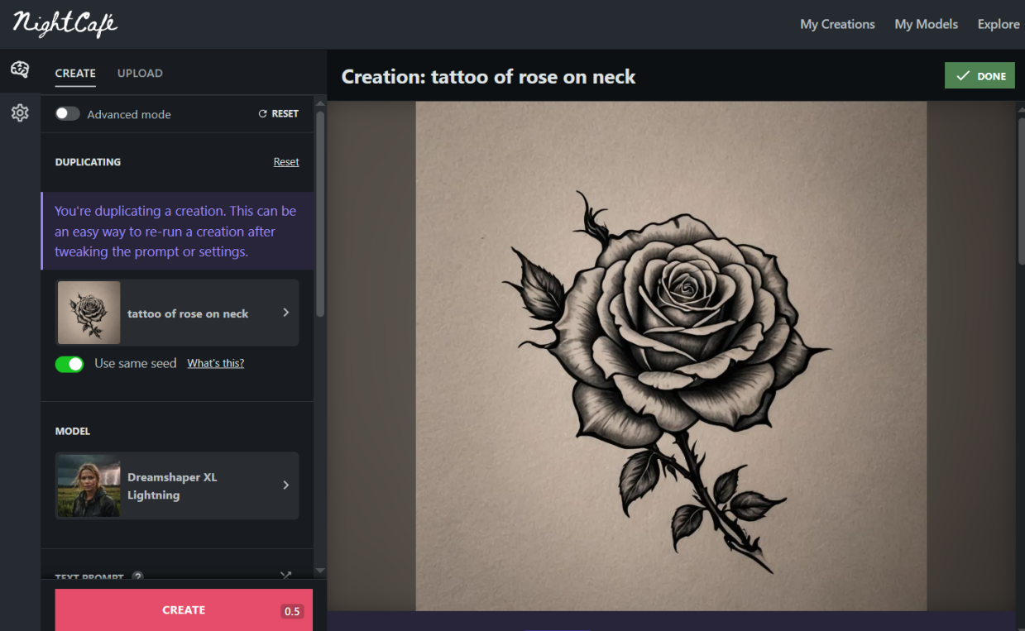This screenshot has width=1025, height=631.
Task: Go to My Models page
Action: tap(926, 24)
